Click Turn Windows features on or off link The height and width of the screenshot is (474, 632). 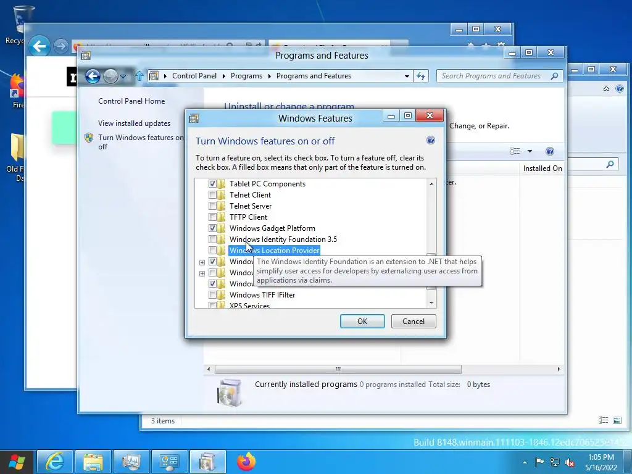click(141, 143)
